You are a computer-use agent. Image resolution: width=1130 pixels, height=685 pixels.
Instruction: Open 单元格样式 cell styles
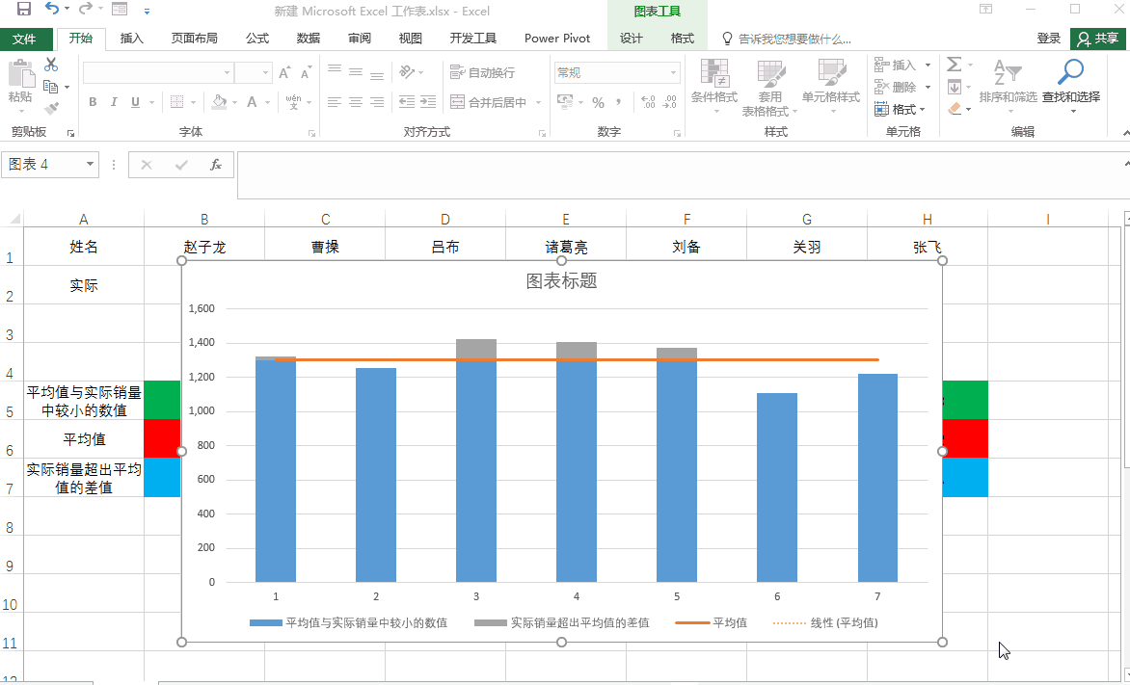pos(831,86)
